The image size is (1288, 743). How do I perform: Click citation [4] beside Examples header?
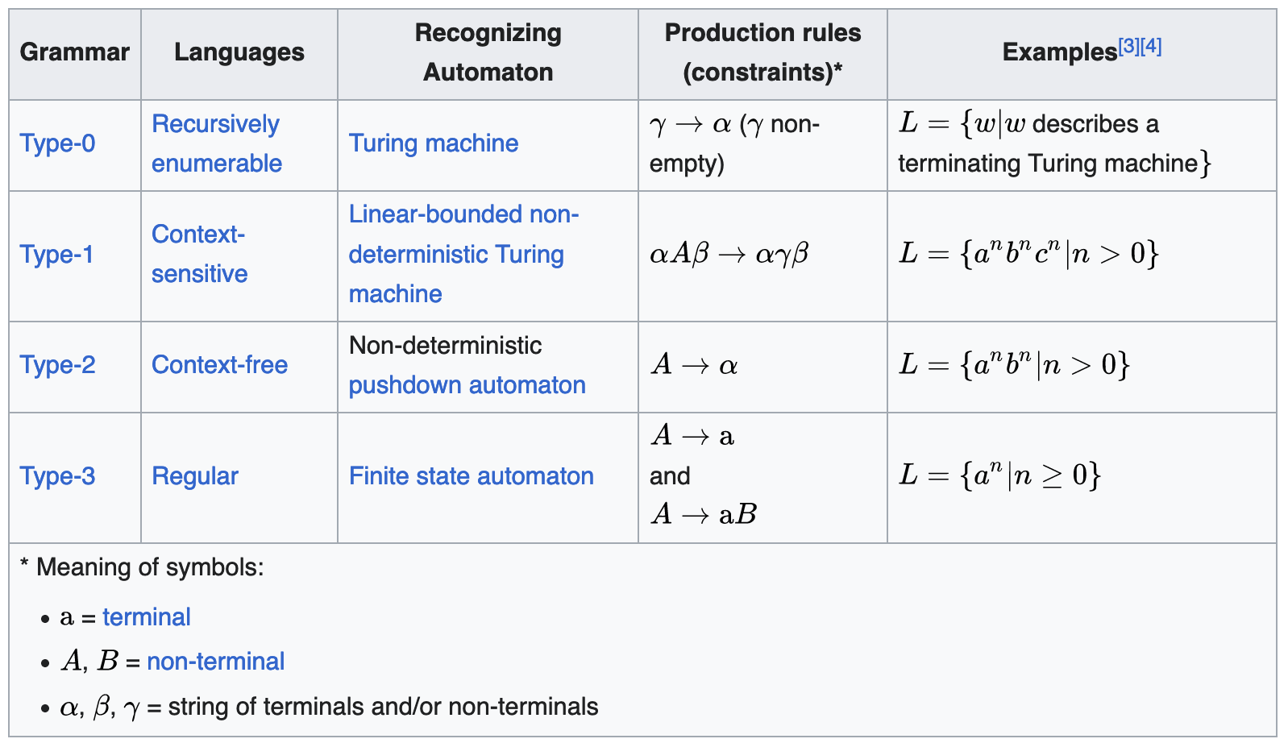click(1151, 47)
